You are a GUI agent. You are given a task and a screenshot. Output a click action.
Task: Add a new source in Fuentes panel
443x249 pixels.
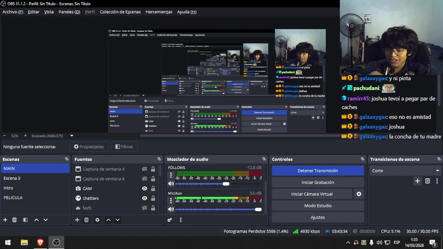(77, 220)
